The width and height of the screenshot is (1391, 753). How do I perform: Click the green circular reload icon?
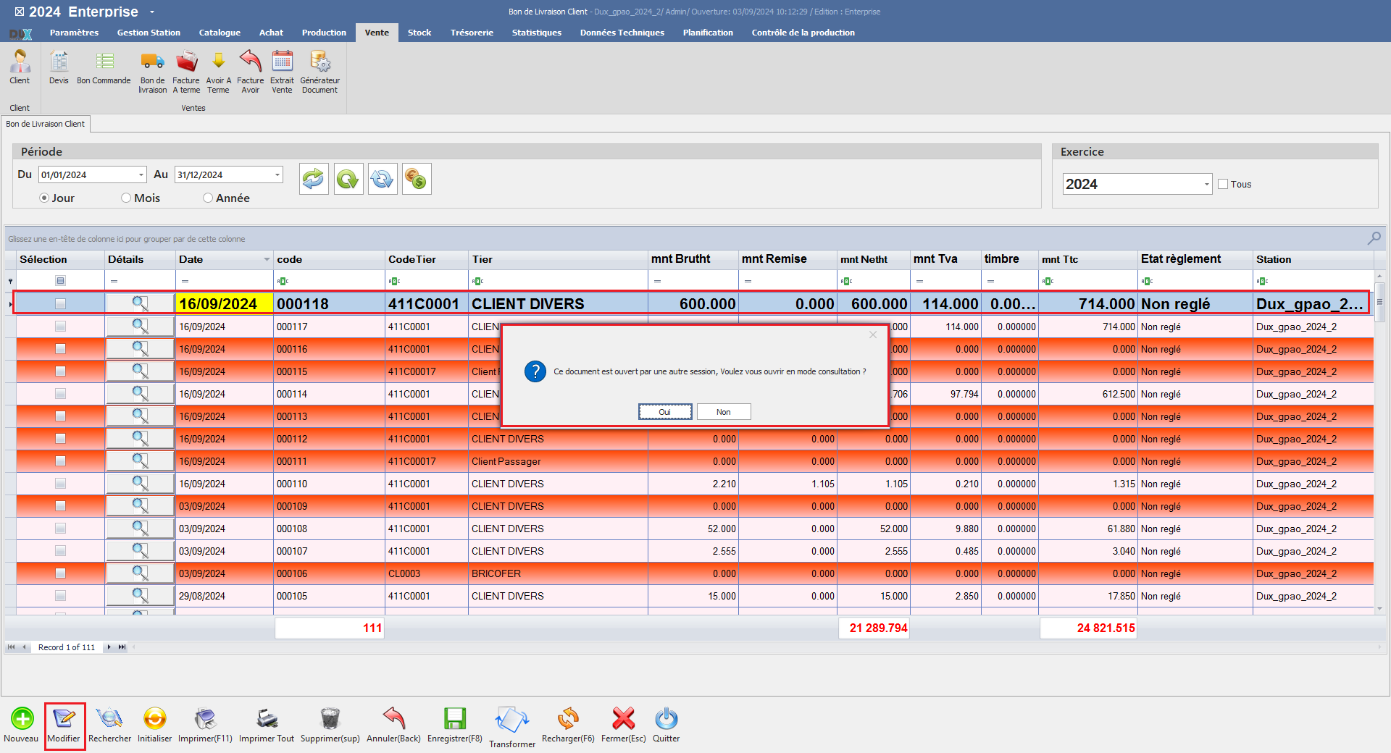point(348,179)
